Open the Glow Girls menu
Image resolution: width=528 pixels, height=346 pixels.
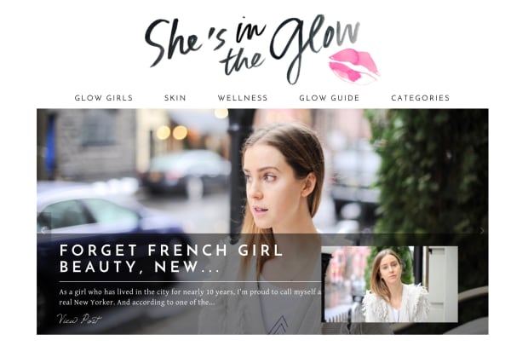click(104, 98)
